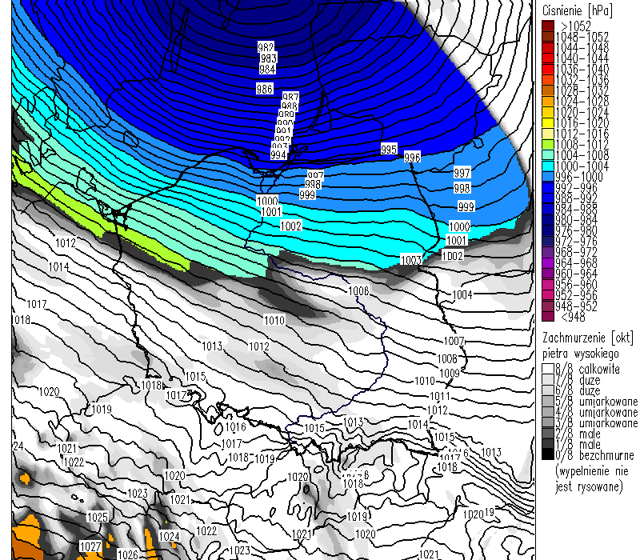Screen dimensions: 640x560
Task: Click the 1025 isobar label
Action: point(98,518)
